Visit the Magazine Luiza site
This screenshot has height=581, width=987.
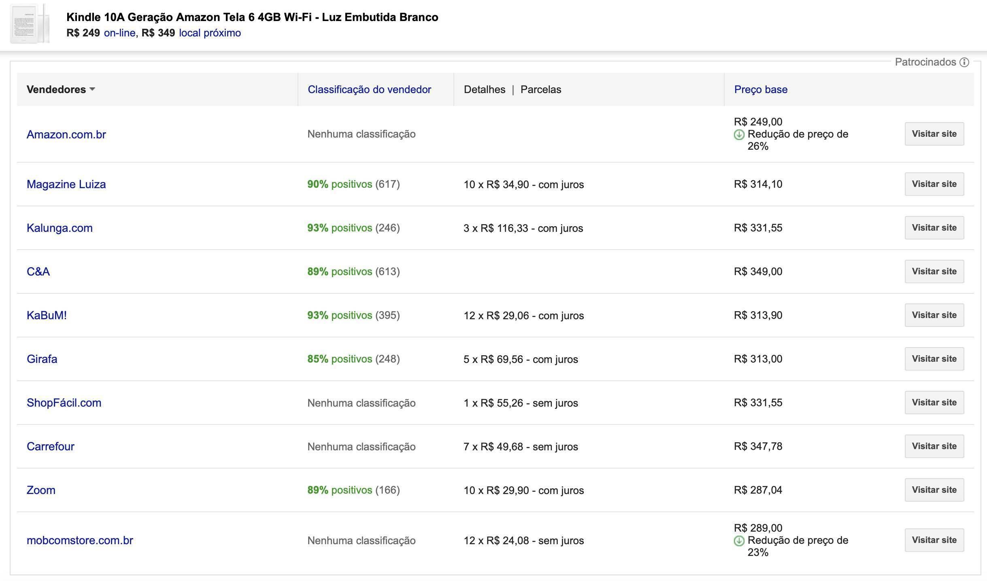[934, 184]
